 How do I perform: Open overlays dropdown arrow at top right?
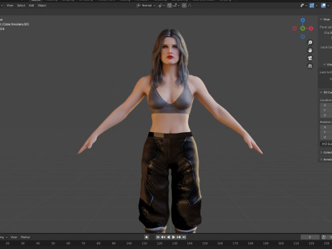coord(329,6)
